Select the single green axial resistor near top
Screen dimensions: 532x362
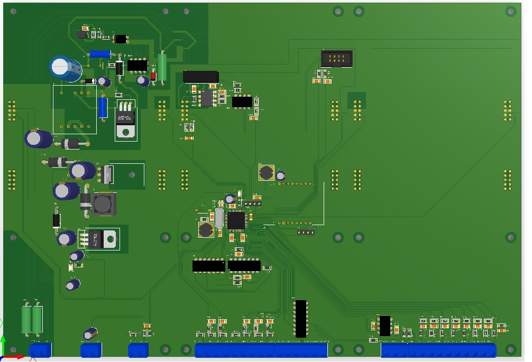162,66
